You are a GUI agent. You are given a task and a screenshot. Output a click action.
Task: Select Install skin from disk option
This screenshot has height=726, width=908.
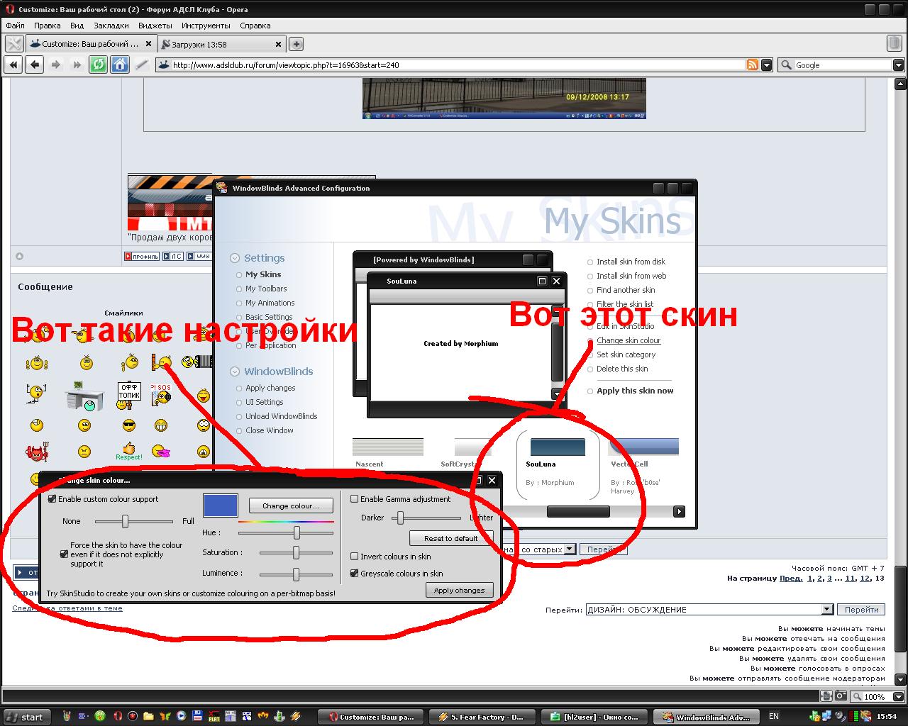point(631,262)
